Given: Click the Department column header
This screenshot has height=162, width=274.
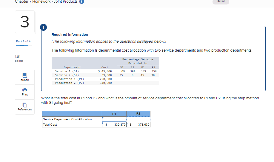Looking at the screenshot, I should pos(72,67).
